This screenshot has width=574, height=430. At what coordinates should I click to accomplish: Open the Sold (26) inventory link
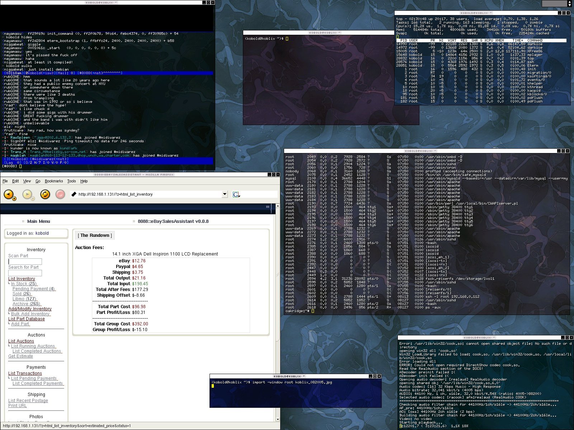tap(22, 294)
